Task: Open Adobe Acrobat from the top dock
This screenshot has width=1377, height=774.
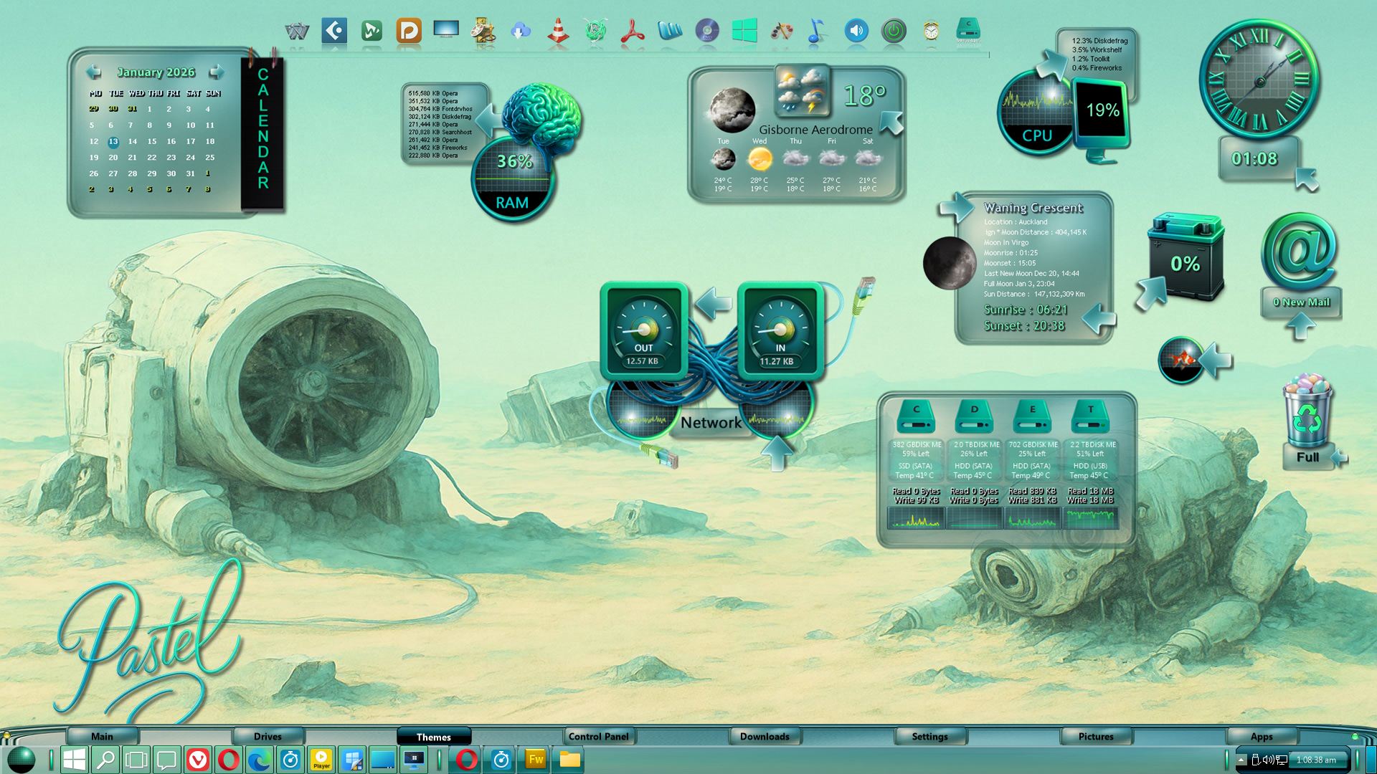Action: point(633,32)
